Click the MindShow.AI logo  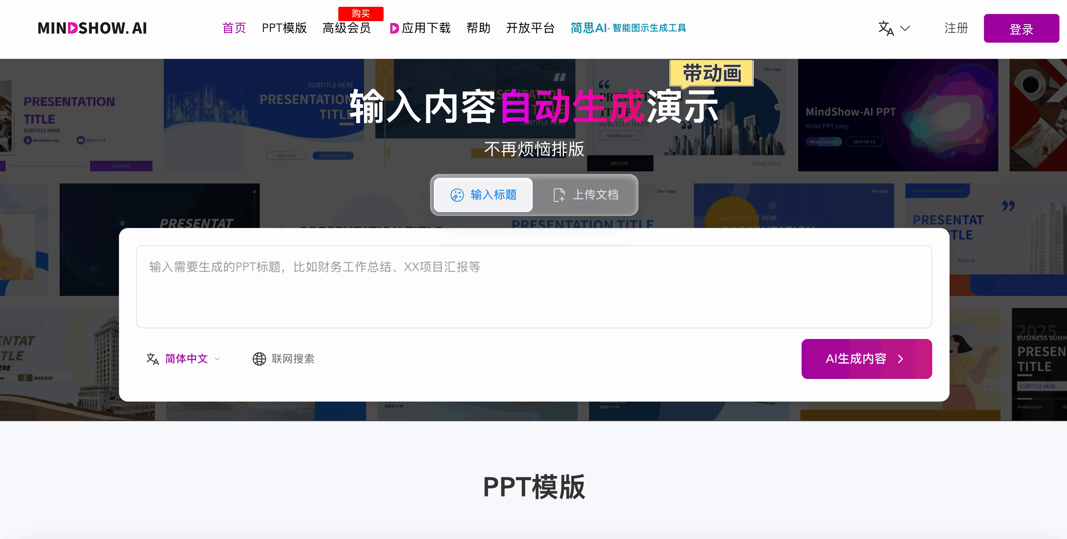tap(92, 28)
